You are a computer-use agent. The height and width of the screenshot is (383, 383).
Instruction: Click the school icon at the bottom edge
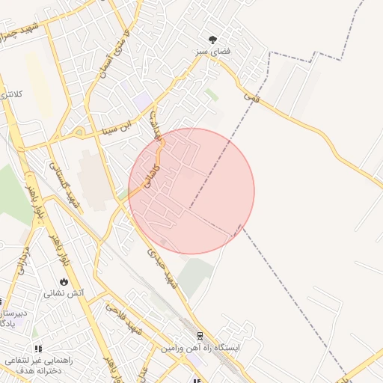[197, 381]
